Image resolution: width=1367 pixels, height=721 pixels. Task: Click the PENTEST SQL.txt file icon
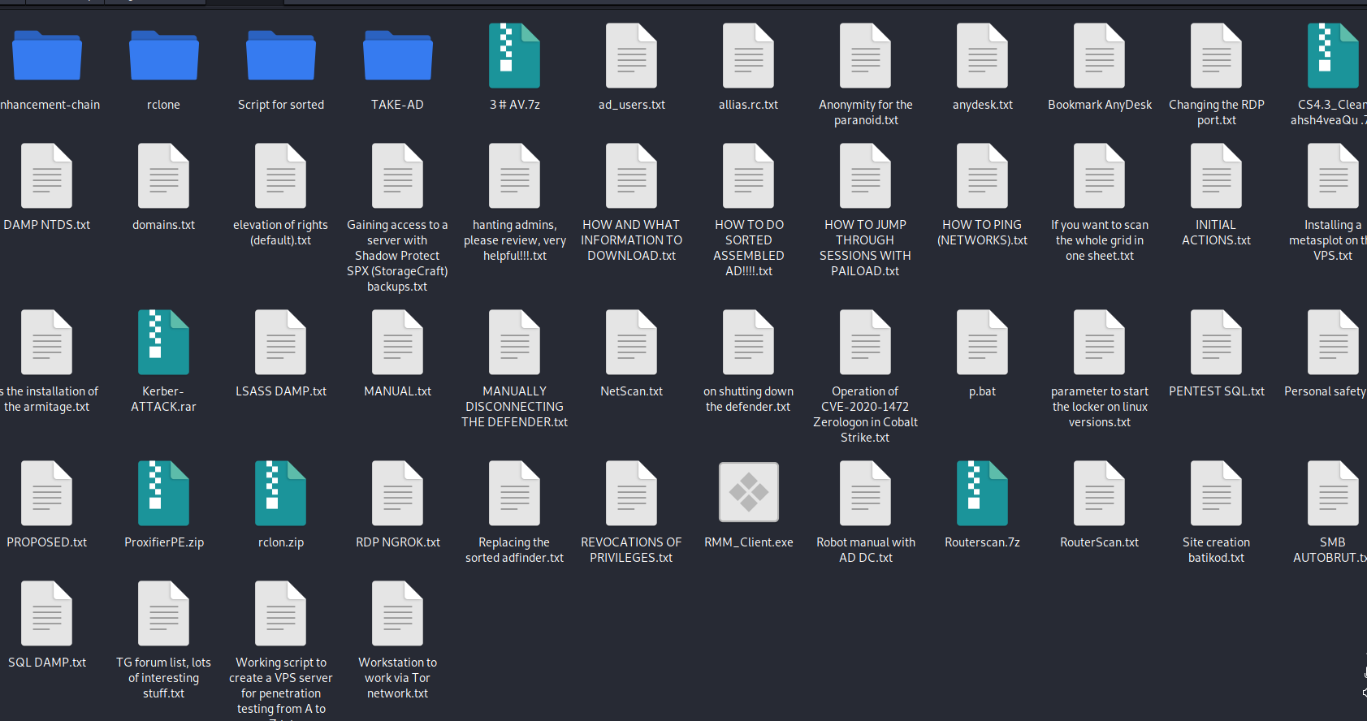[1217, 342]
